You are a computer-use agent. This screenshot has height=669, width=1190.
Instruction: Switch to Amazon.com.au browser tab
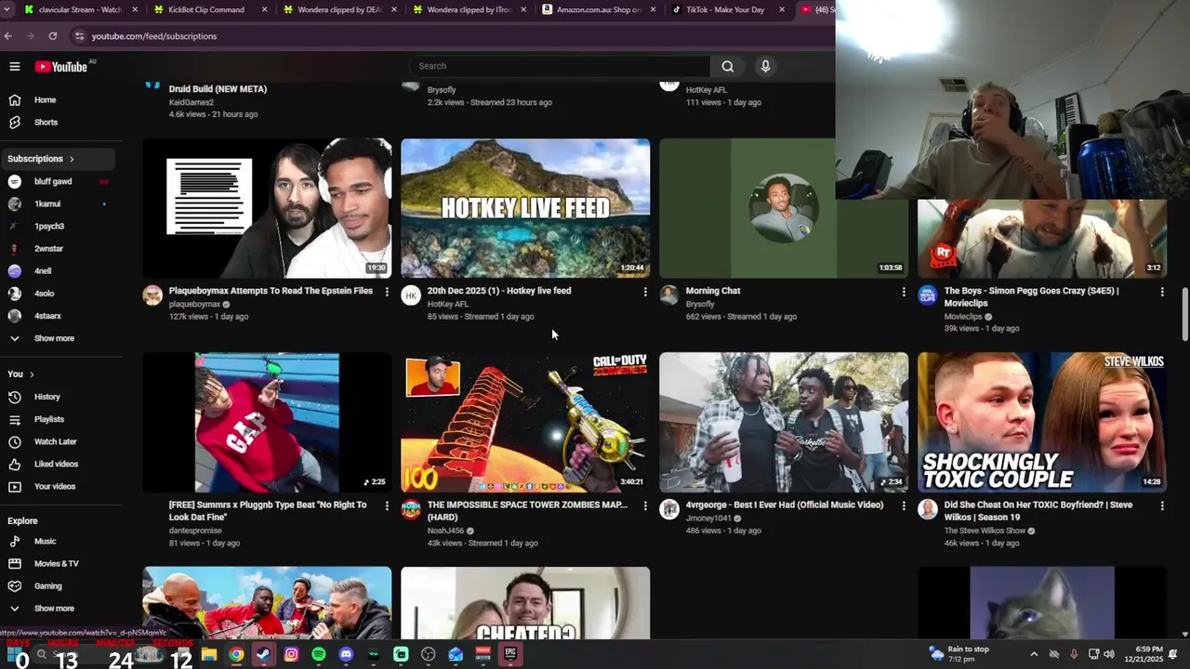point(599,9)
